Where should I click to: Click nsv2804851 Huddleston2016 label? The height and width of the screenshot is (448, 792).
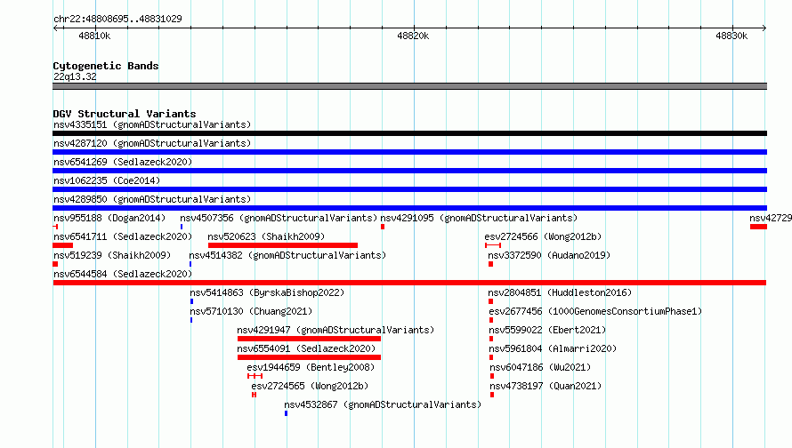pos(560,292)
